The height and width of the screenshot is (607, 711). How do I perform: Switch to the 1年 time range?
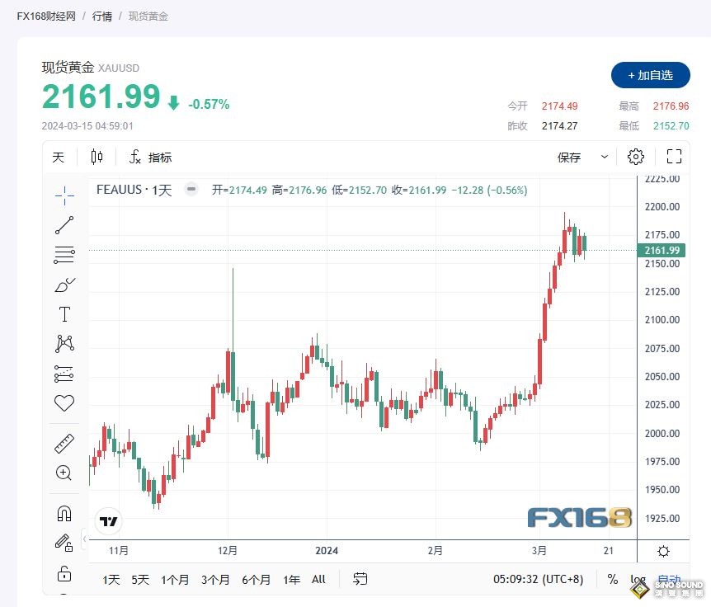(x=291, y=580)
